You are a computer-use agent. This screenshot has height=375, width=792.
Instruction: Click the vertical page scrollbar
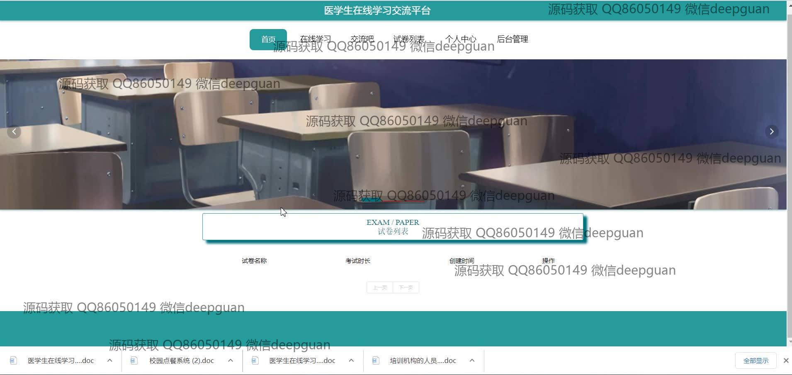[789, 166]
